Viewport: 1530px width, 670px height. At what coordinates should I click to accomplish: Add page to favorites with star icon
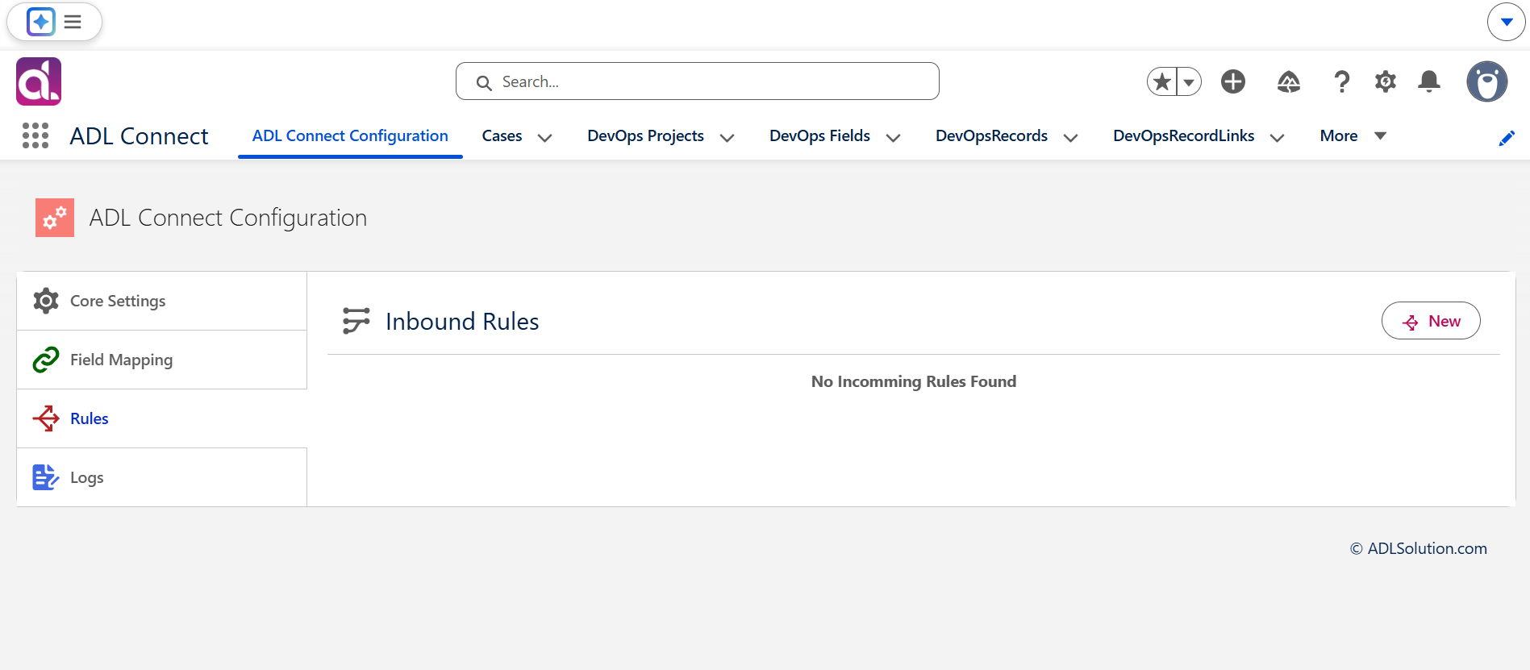(x=1162, y=81)
